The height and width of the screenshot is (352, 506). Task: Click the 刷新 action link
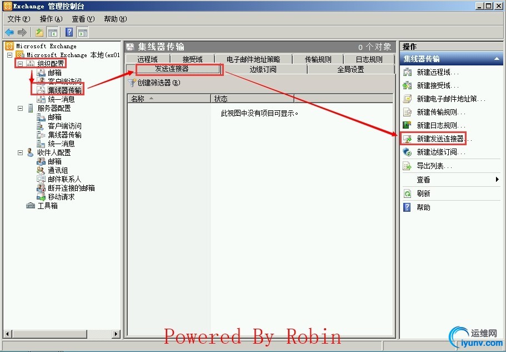[x=423, y=193]
